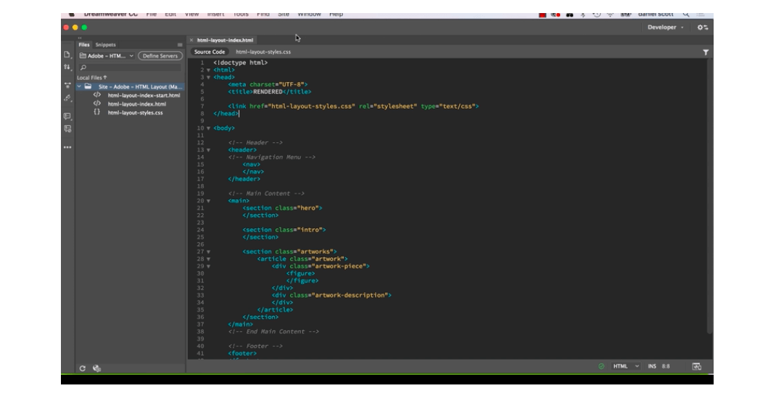
Task: Open related file html-layout-styles.css
Action: [x=263, y=52]
